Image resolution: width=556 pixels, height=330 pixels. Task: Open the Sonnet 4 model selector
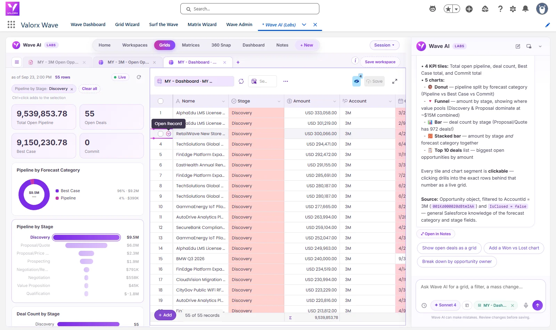(x=445, y=305)
